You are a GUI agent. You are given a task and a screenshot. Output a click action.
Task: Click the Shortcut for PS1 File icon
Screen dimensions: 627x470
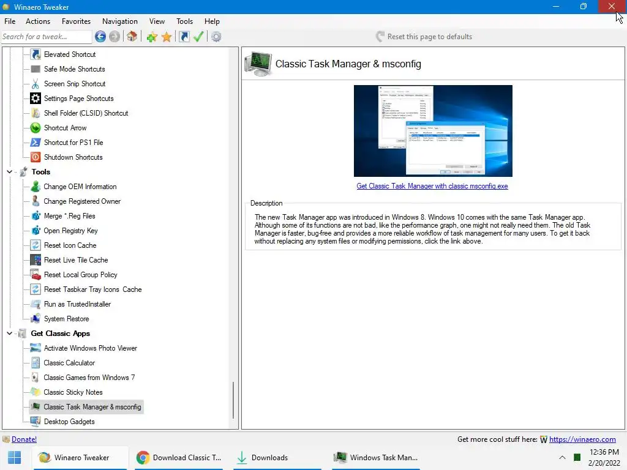36,143
